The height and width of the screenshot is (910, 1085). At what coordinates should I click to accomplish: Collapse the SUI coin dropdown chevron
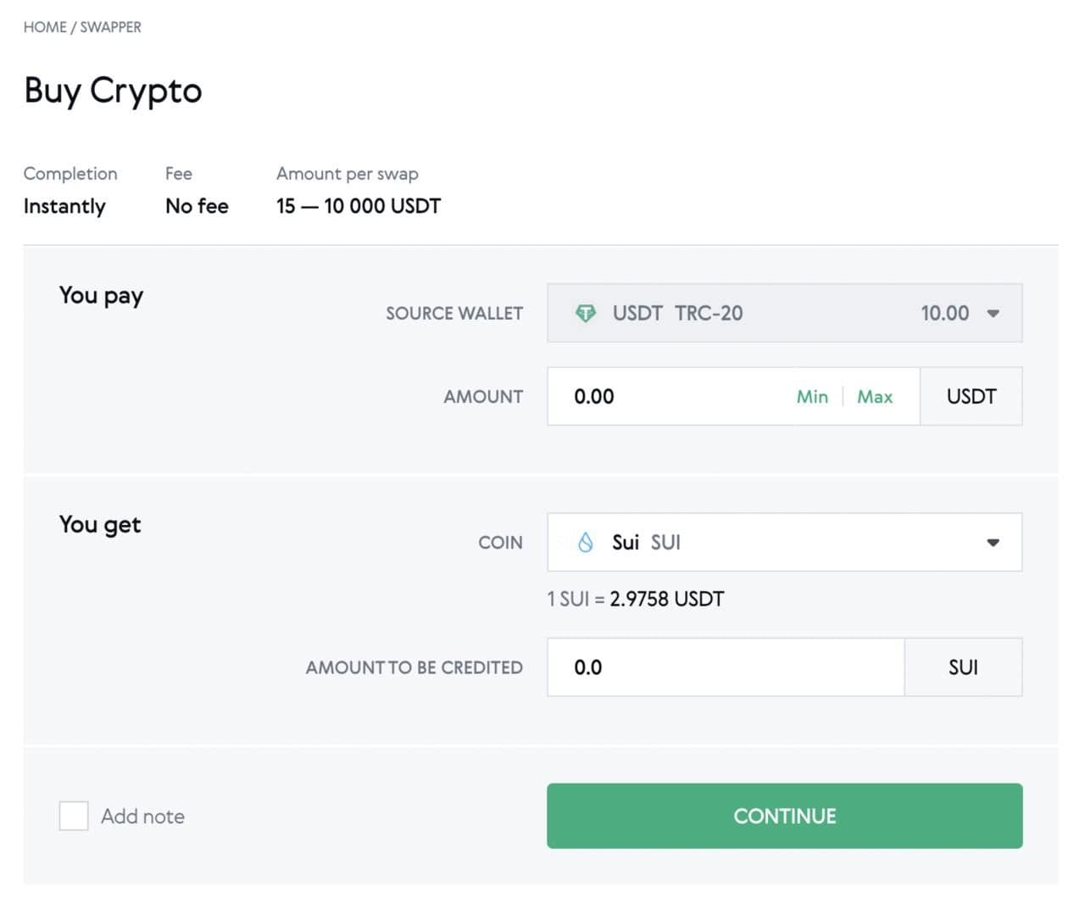click(x=993, y=542)
